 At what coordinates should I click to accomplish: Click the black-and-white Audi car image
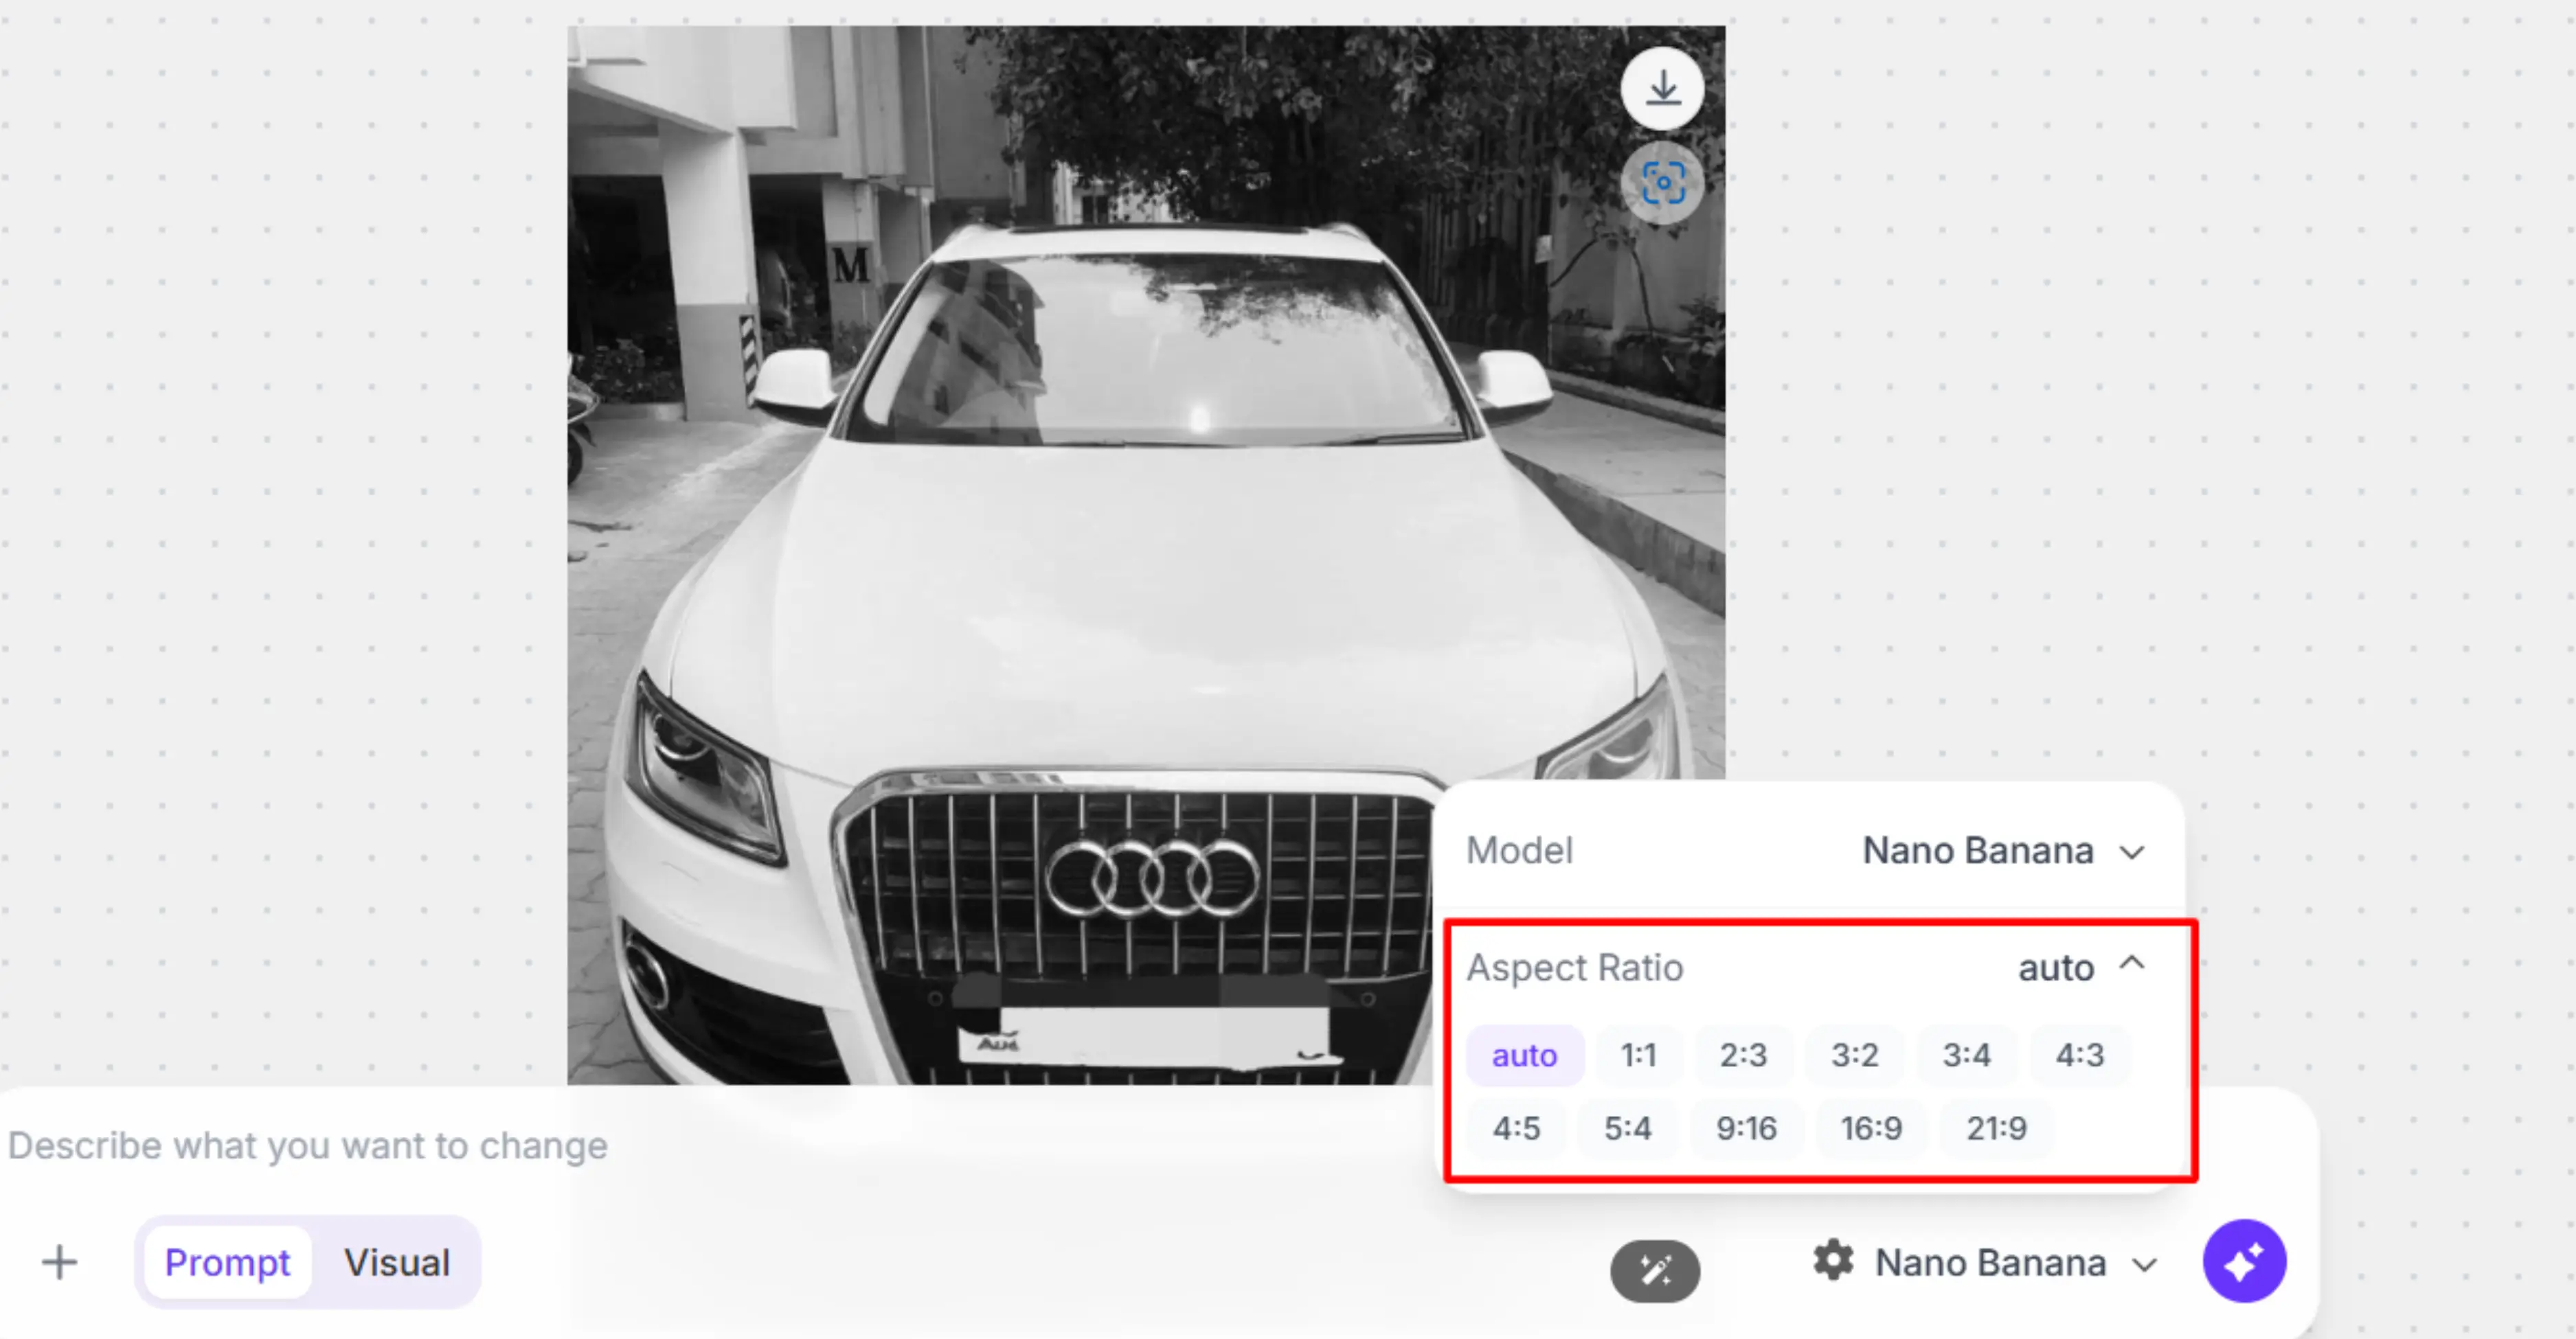1145,555
